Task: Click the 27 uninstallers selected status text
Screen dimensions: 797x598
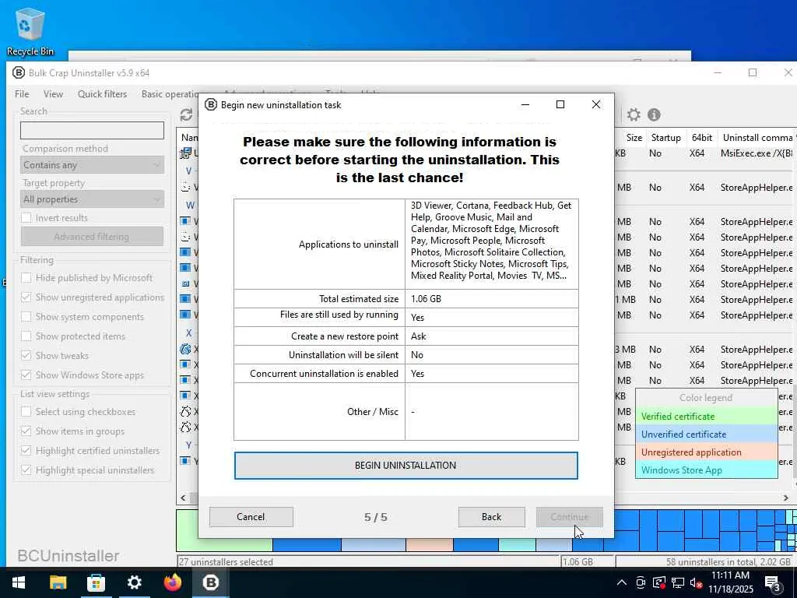Action: pos(226,562)
